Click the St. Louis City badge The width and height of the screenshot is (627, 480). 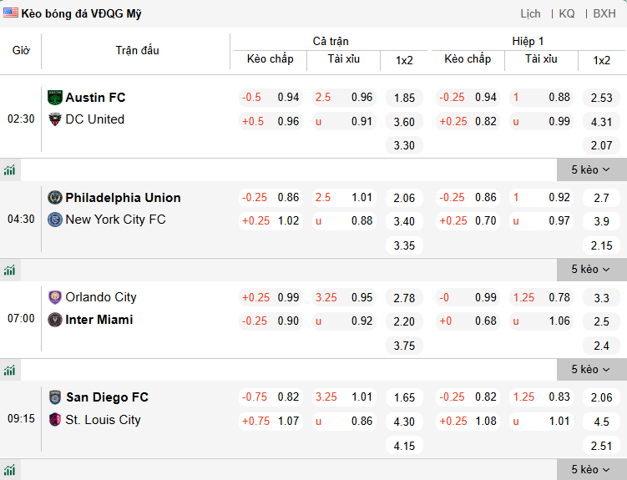pos(55,420)
